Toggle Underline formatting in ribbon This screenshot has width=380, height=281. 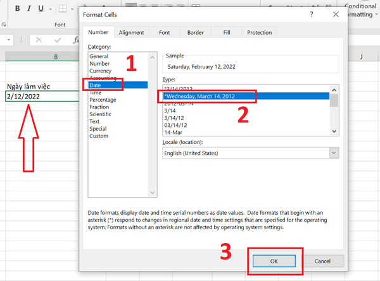click(x=41, y=8)
